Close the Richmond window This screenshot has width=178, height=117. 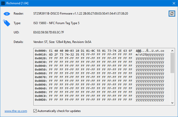pos(174,3)
